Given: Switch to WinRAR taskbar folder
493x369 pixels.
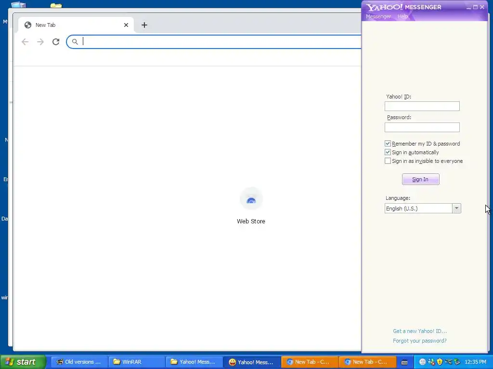Looking at the screenshot, I should pos(137,362).
